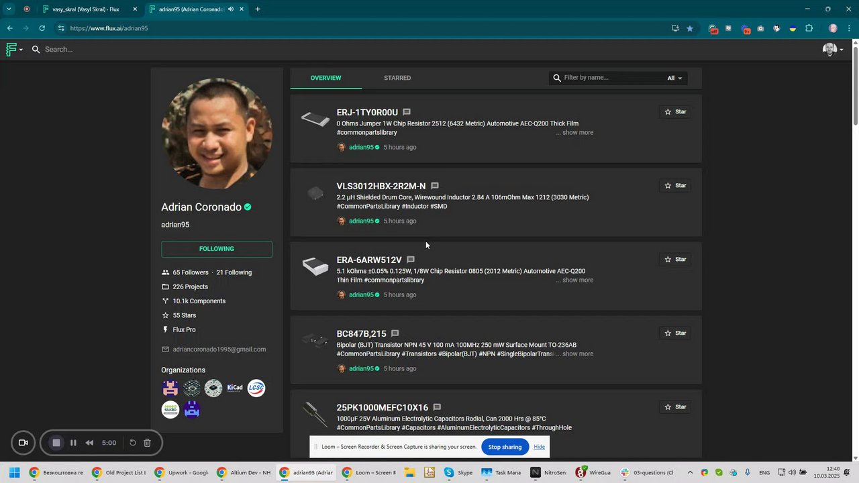Click the KiCad organization icon
Viewport: 859px width, 483px height.
point(235,388)
